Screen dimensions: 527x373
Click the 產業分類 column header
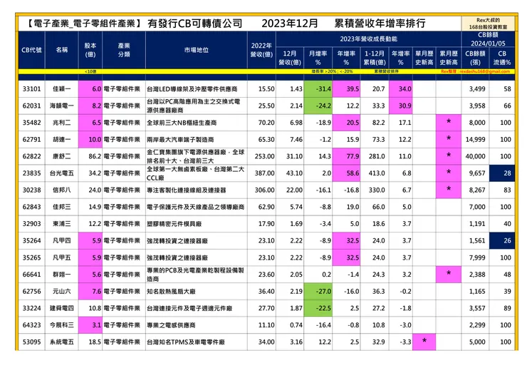pyautogui.click(x=124, y=50)
